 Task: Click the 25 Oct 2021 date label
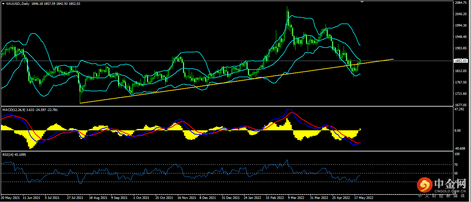(164, 198)
